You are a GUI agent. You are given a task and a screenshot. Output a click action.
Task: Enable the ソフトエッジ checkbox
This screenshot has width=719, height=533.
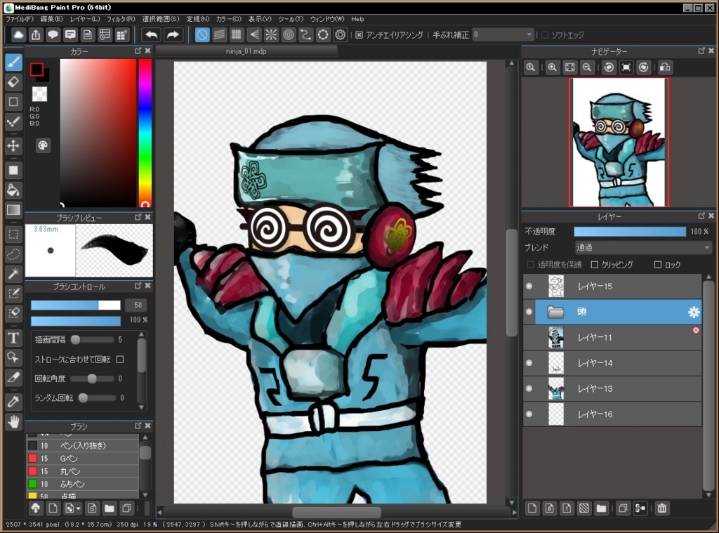(545, 35)
